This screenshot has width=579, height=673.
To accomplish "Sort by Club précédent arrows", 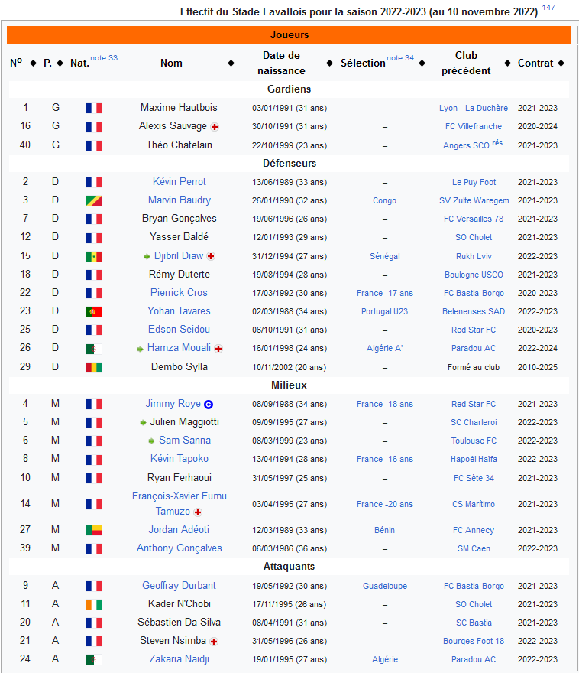I will point(508,63).
